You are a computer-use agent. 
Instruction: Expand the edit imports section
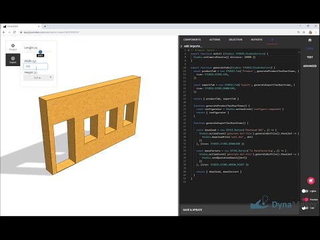point(191,46)
